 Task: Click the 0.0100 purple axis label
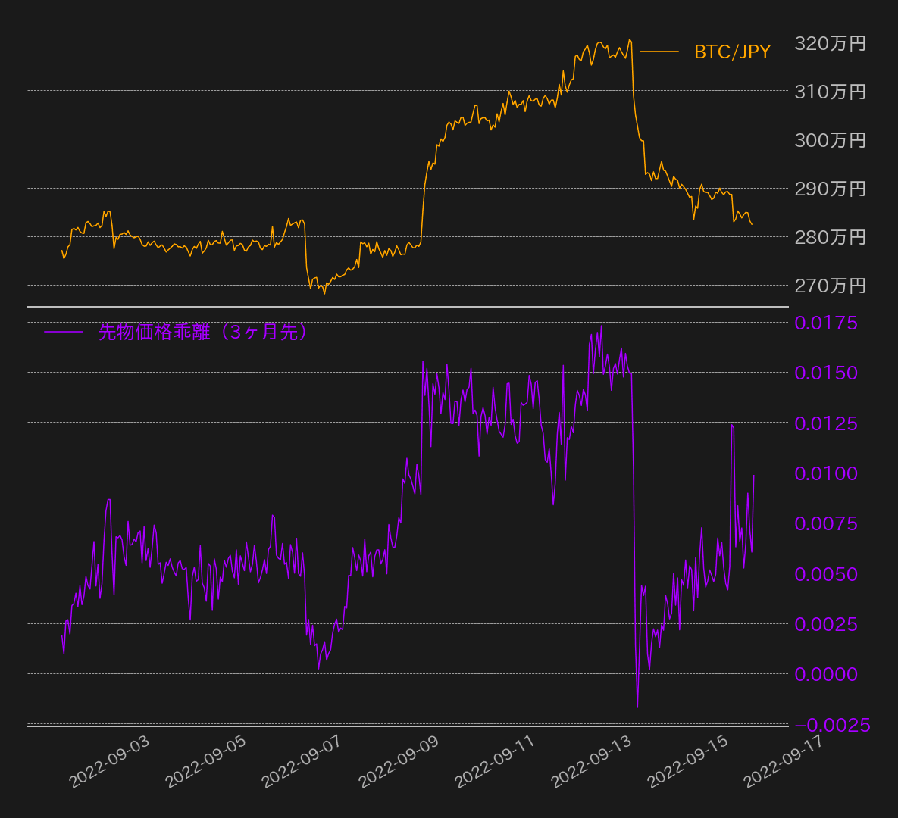click(x=825, y=473)
